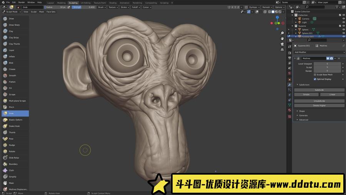Open the Texture dropdown
Screen dimensions: 346x195
coord(113,7)
